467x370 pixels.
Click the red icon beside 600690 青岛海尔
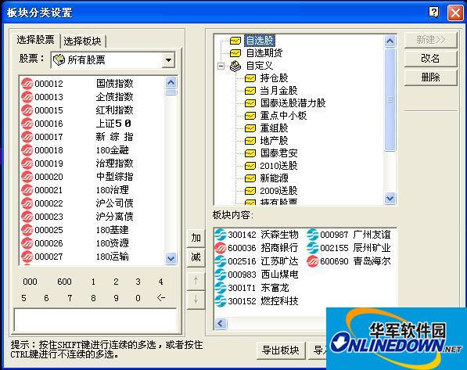point(313,261)
